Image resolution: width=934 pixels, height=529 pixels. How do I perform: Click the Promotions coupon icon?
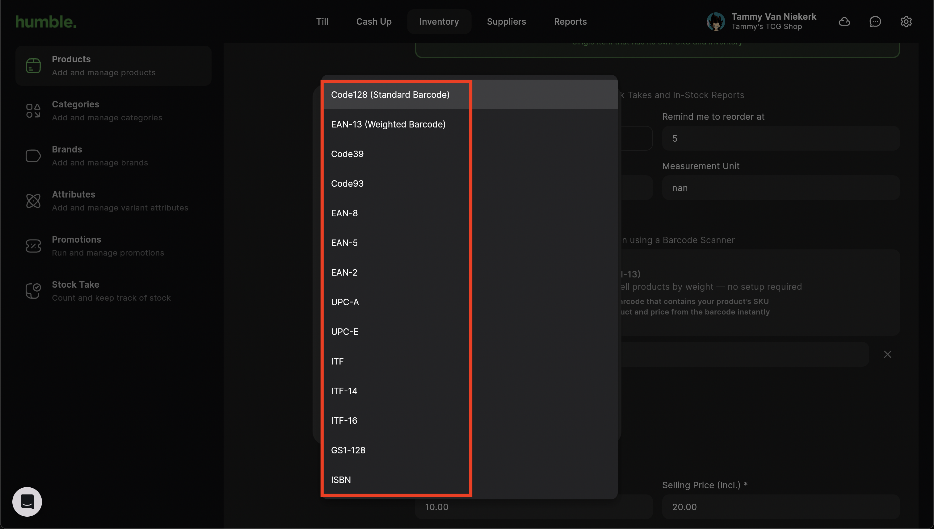click(33, 246)
